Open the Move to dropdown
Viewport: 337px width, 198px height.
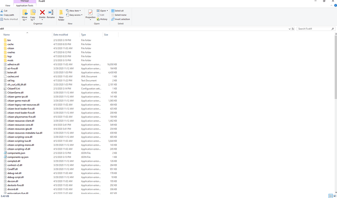25,15
